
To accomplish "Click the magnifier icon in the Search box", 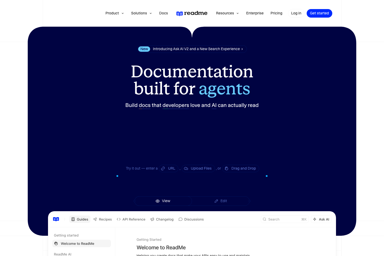I will (265, 219).
